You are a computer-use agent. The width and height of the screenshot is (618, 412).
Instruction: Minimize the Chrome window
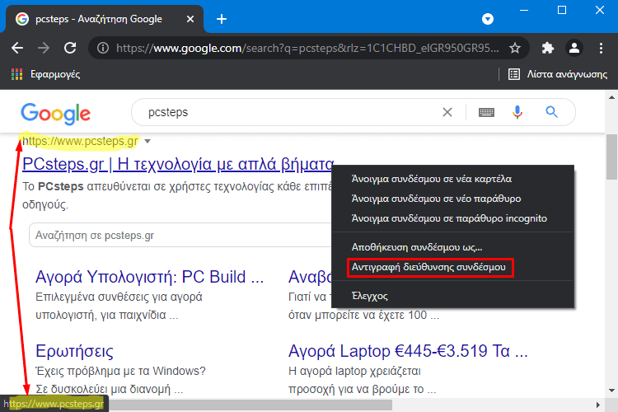(524, 10)
